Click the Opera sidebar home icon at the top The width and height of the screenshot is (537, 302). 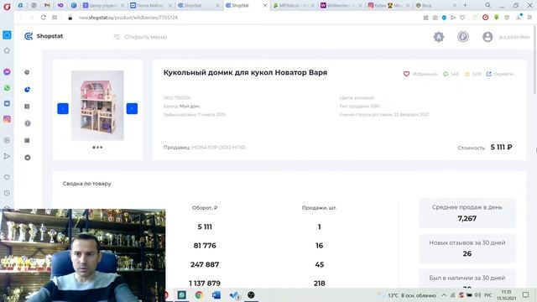[x=7, y=35]
